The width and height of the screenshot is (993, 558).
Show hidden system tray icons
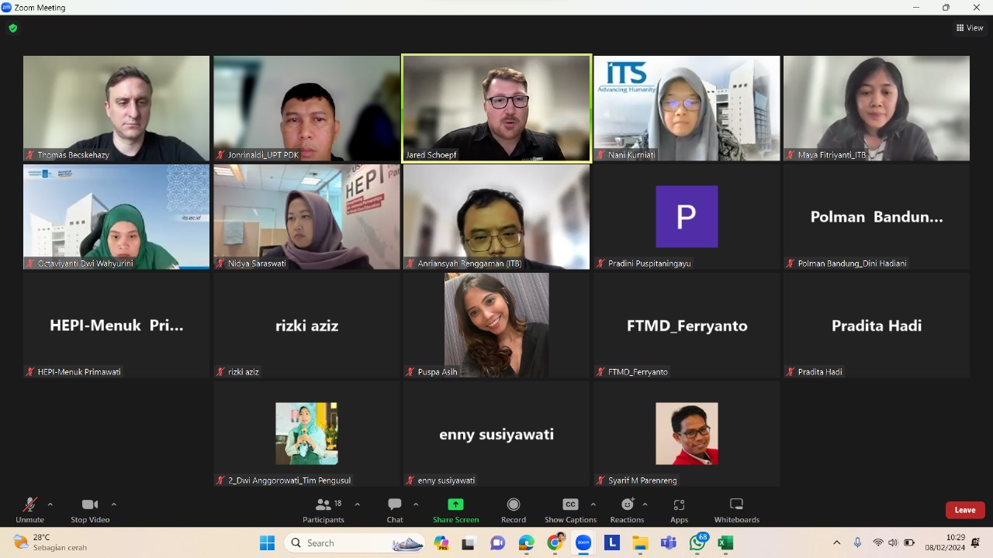click(836, 542)
